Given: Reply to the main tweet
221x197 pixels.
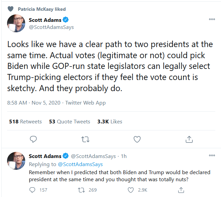Looking at the screenshot, I should (x=33, y=139).
